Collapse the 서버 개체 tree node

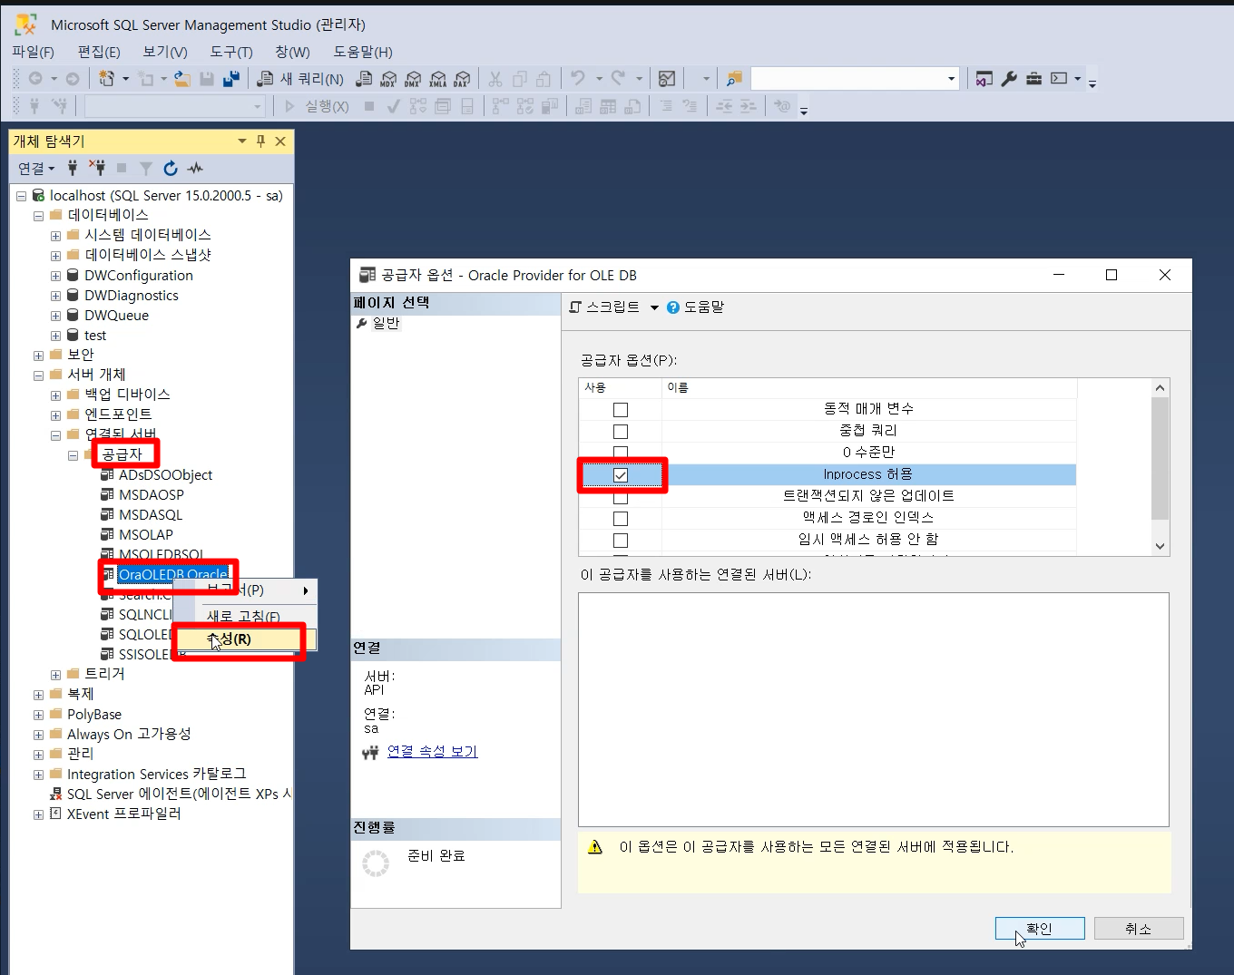point(38,375)
